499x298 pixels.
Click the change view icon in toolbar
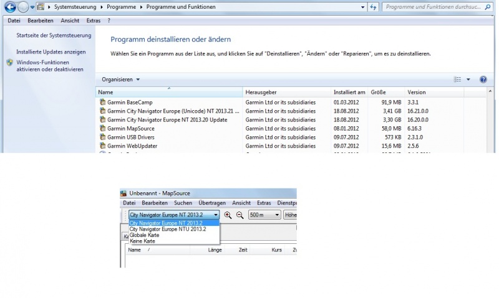click(457, 80)
